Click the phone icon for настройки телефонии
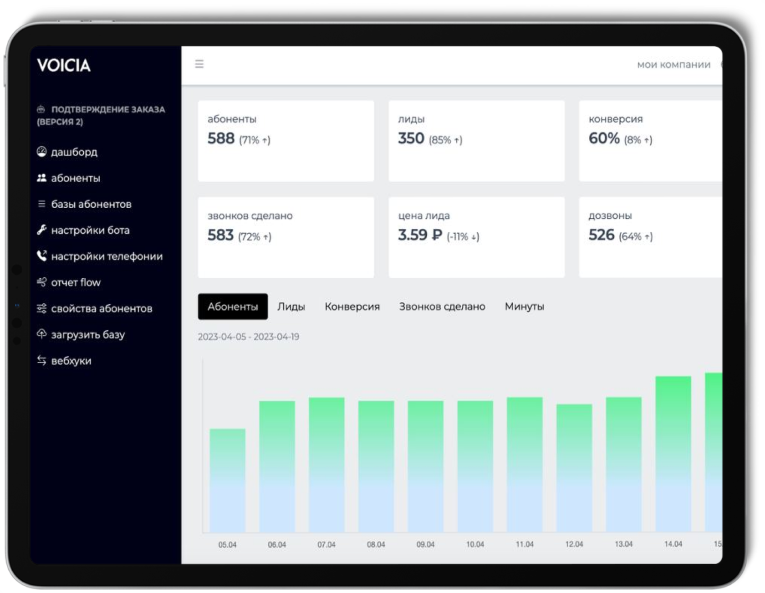Viewport: 765px width, 593px height. point(41,256)
